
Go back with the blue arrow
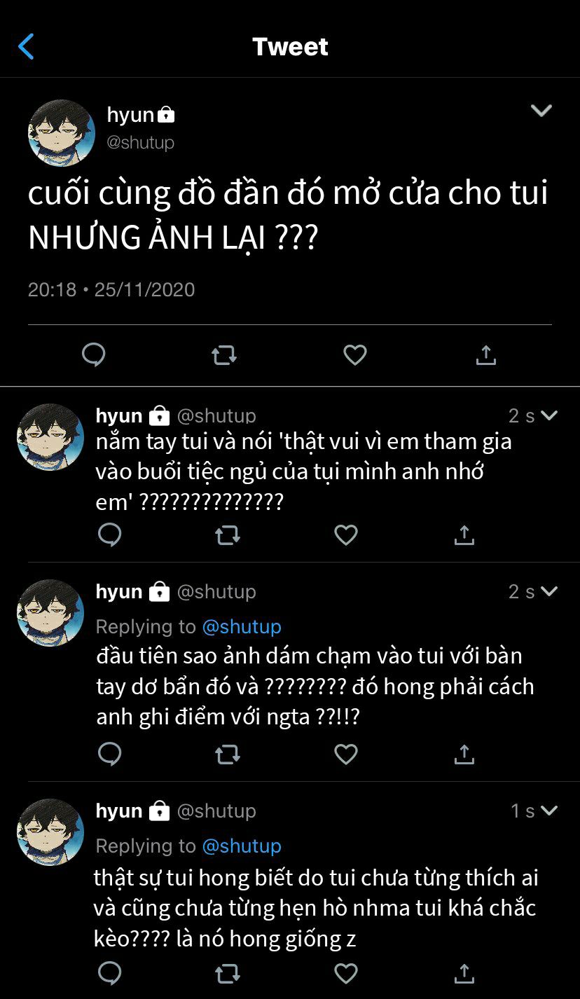coord(26,47)
